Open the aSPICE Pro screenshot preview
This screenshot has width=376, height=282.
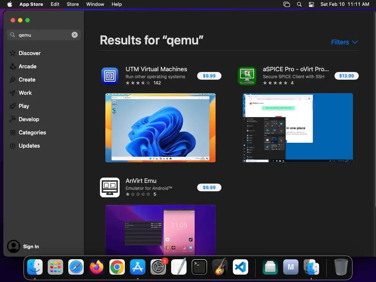(x=298, y=128)
